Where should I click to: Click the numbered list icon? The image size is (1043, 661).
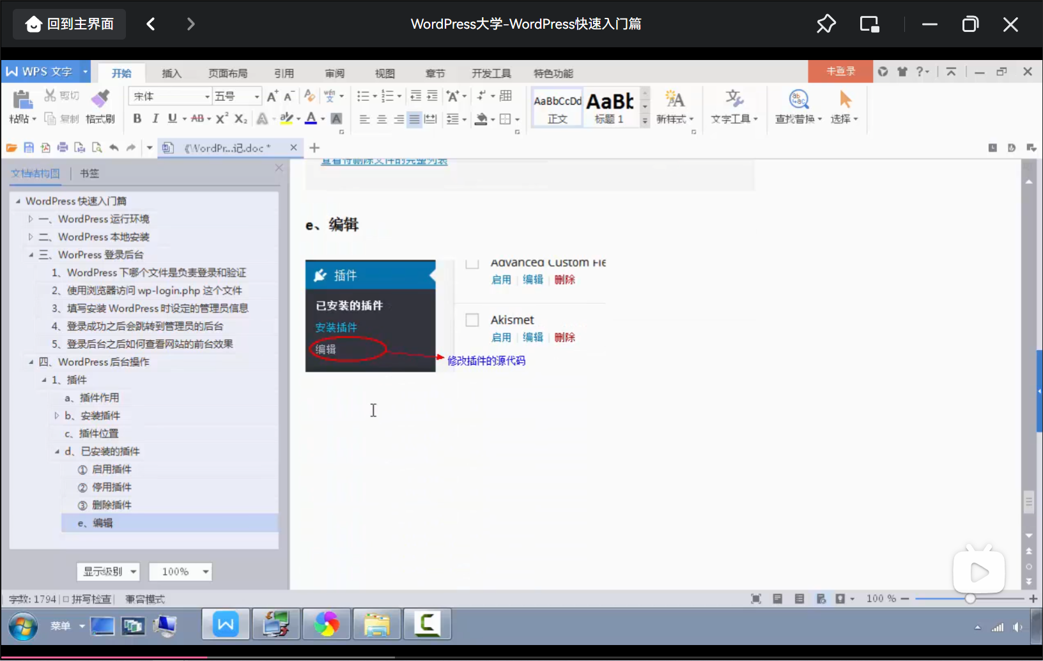tap(387, 96)
